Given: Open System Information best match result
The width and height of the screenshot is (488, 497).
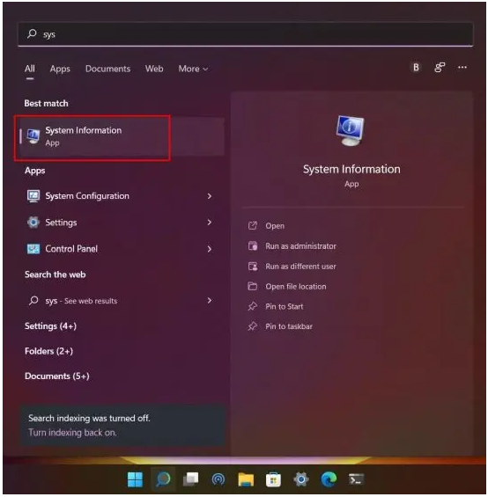Looking at the screenshot, I should click(122, 136).
